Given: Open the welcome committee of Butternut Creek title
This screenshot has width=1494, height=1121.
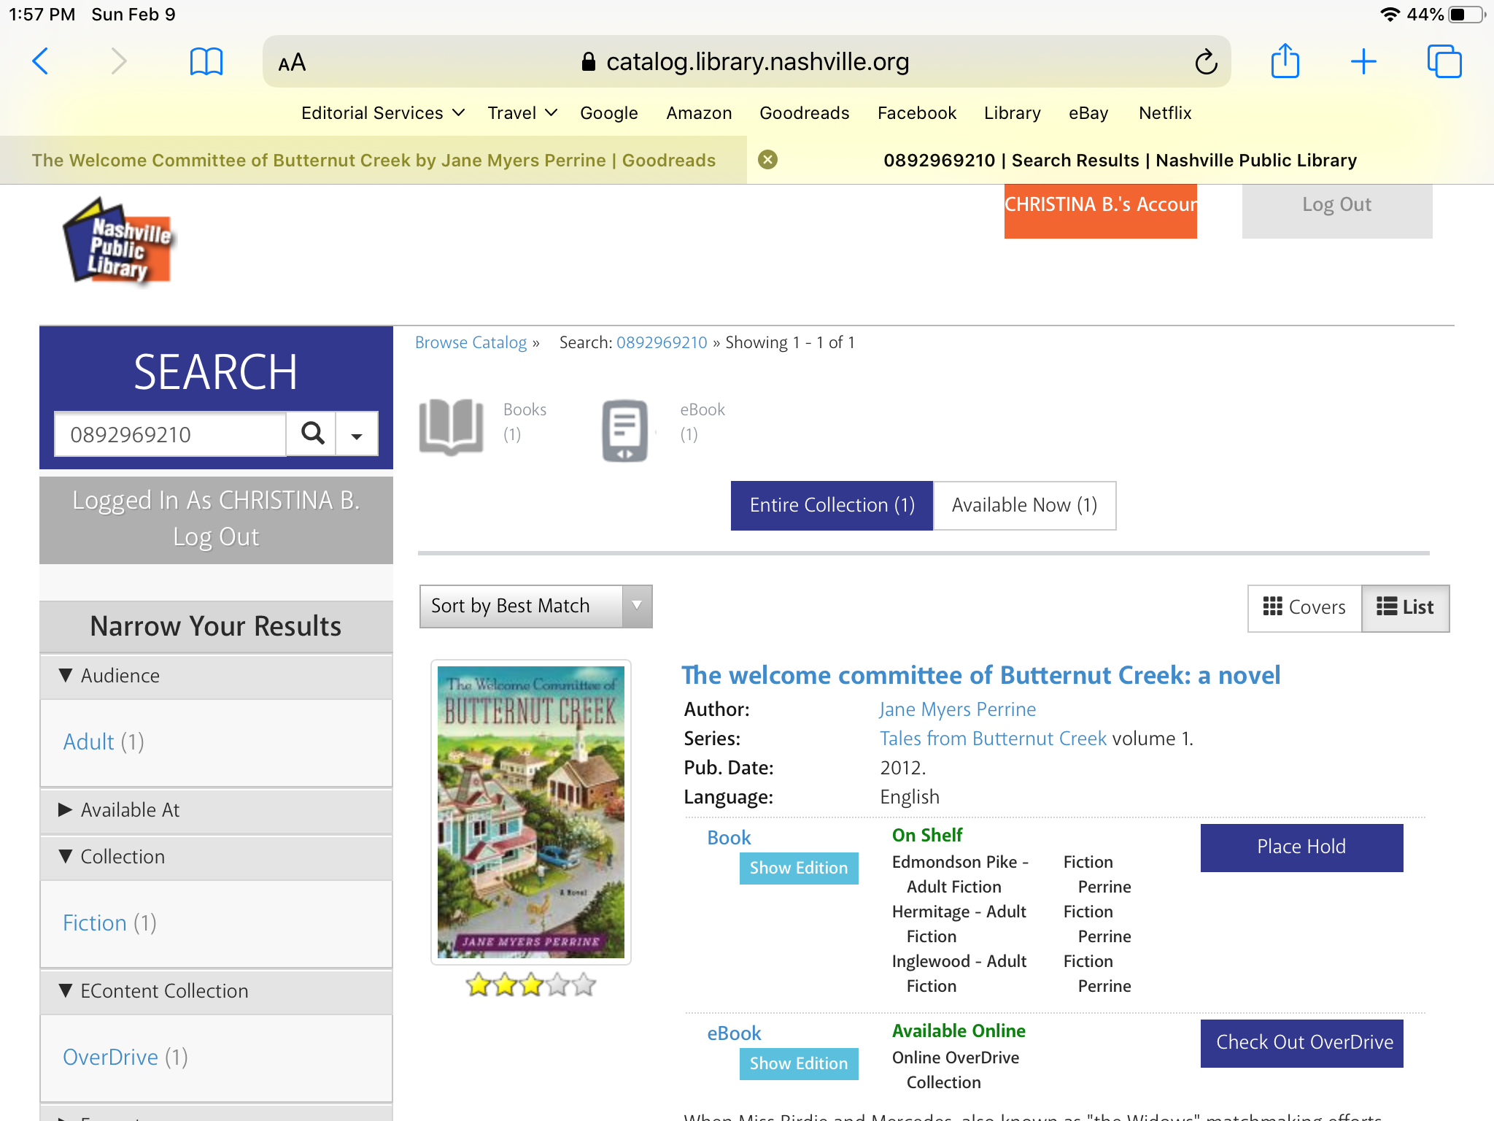Looking at the screenshot, I should point(980,675).
